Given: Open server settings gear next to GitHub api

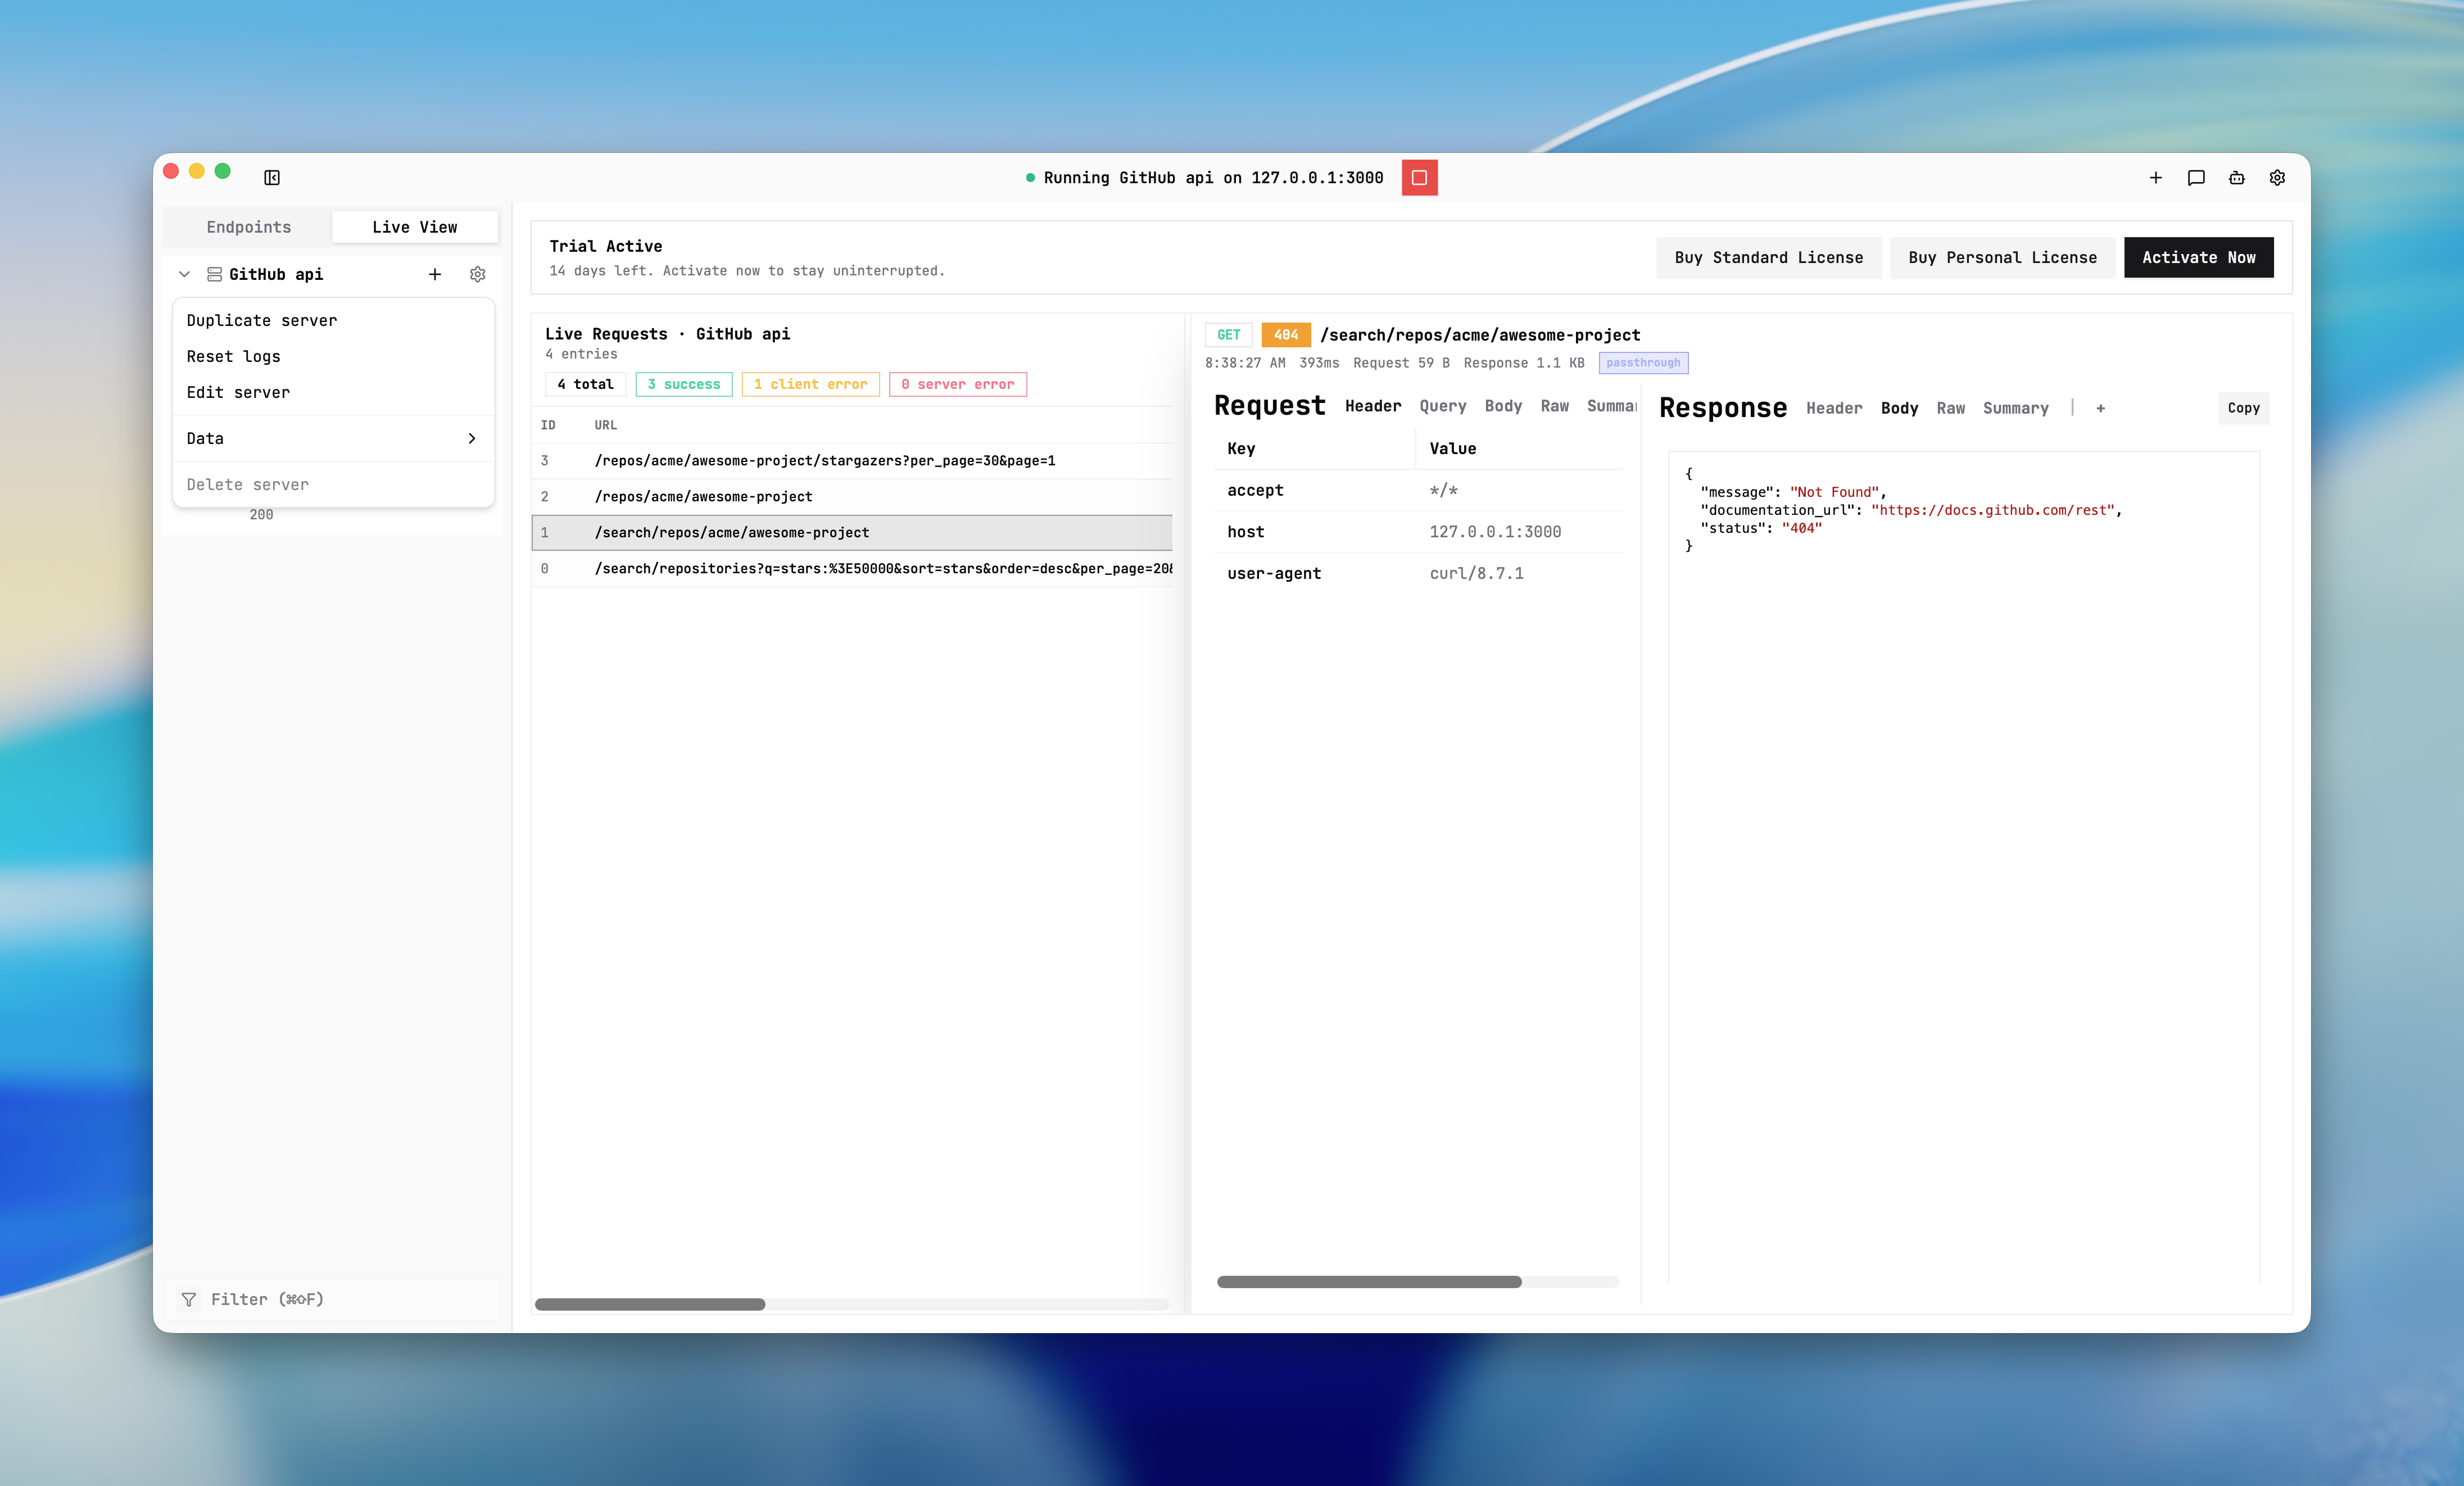Looking at the screenshot, I should pyautogui.click(x=477, y=274).
